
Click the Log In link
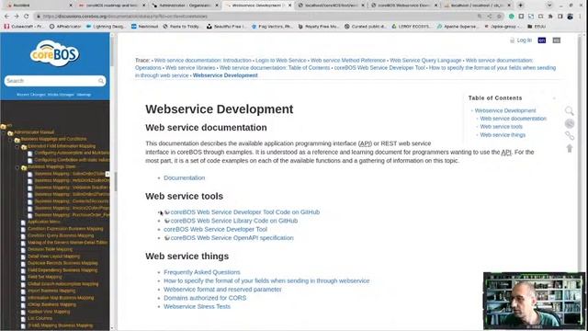[x=525, y=40]
